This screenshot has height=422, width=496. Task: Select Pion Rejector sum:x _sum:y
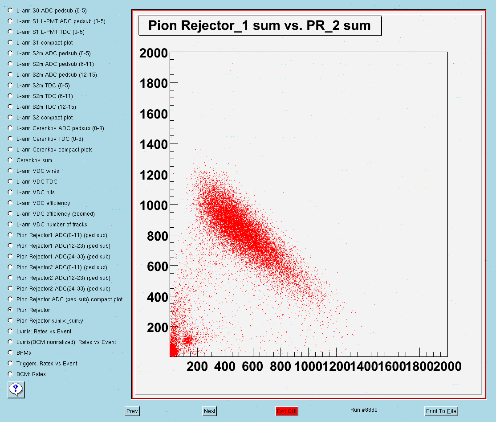pyautogui.click(x=10, y=321)
